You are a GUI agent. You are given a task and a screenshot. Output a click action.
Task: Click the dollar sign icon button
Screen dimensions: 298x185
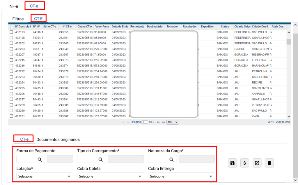[244, 163]
